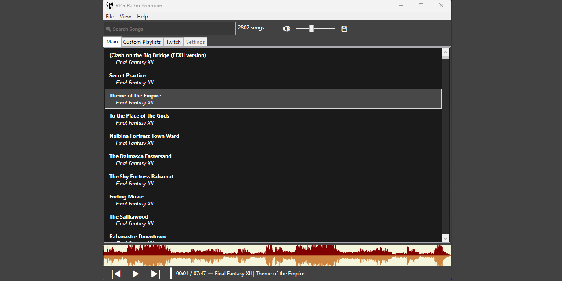Click the scrollbar's down arrow

coord(445,238)
